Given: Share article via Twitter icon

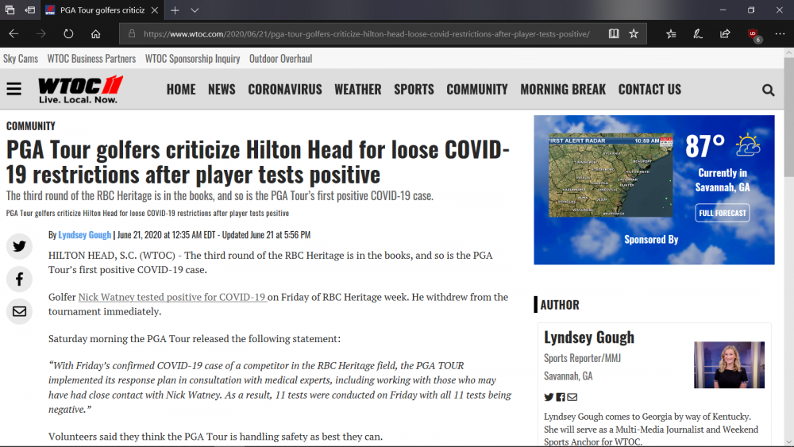Looking at the screenshot, I should (x=19, y=247).
